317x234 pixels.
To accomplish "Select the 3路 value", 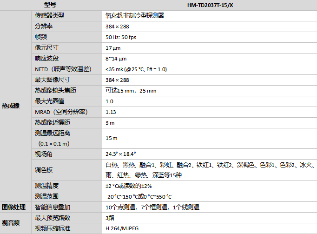I will click(x=110, y=218).
